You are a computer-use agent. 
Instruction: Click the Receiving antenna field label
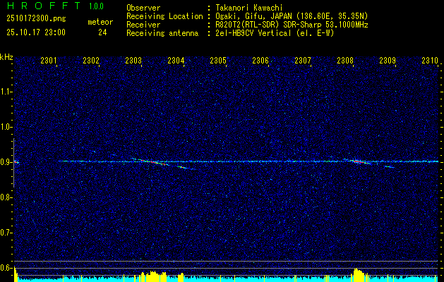point(162,33)
